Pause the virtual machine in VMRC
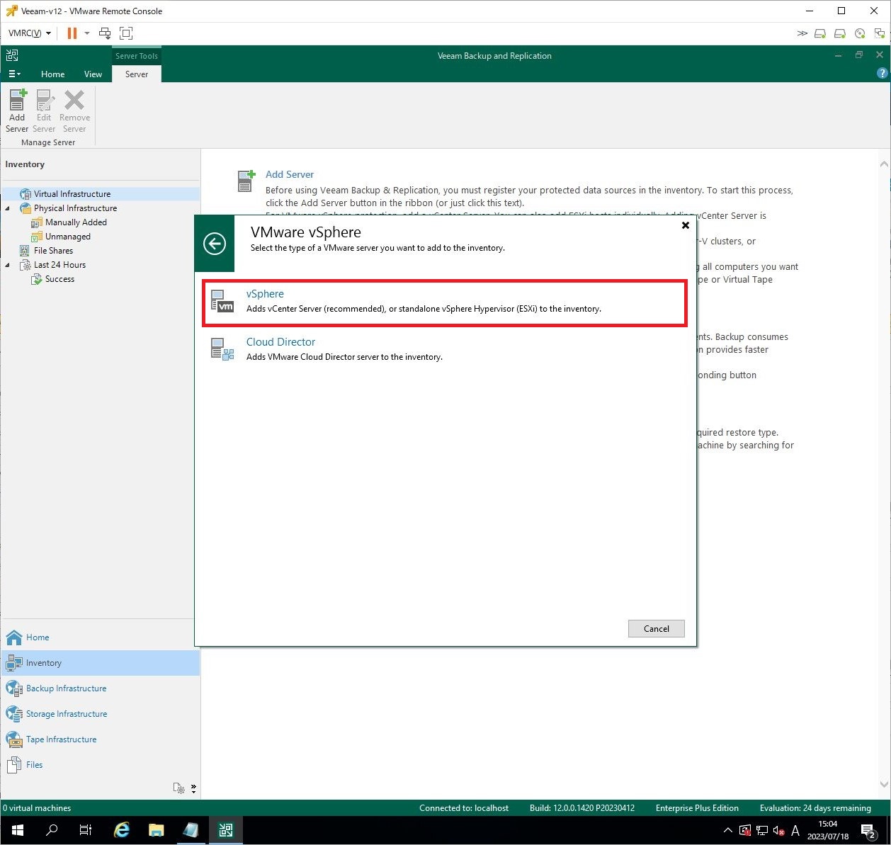The image size is (891, 845). (x=72, y=33)
